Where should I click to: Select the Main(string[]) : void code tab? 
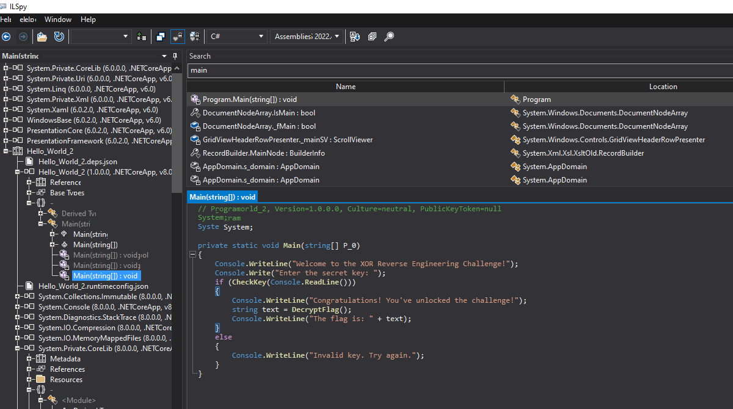tap(222, 197)
